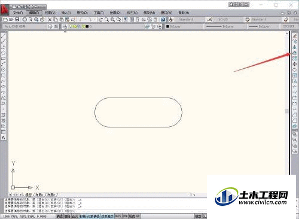Viewport: 299px width, 219px height.
Task: Open the ByLayer lineweight dropdown
Action: click(263, 26)
